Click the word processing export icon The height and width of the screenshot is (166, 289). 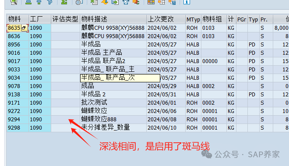coord(105,2)
